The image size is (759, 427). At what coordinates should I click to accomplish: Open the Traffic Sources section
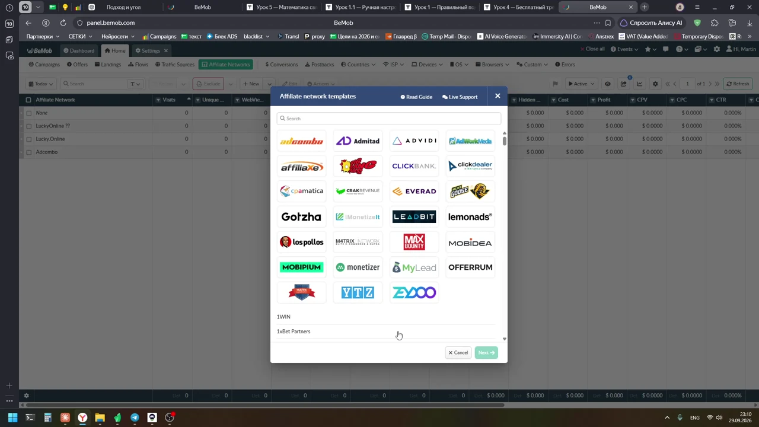coord(175,65)
